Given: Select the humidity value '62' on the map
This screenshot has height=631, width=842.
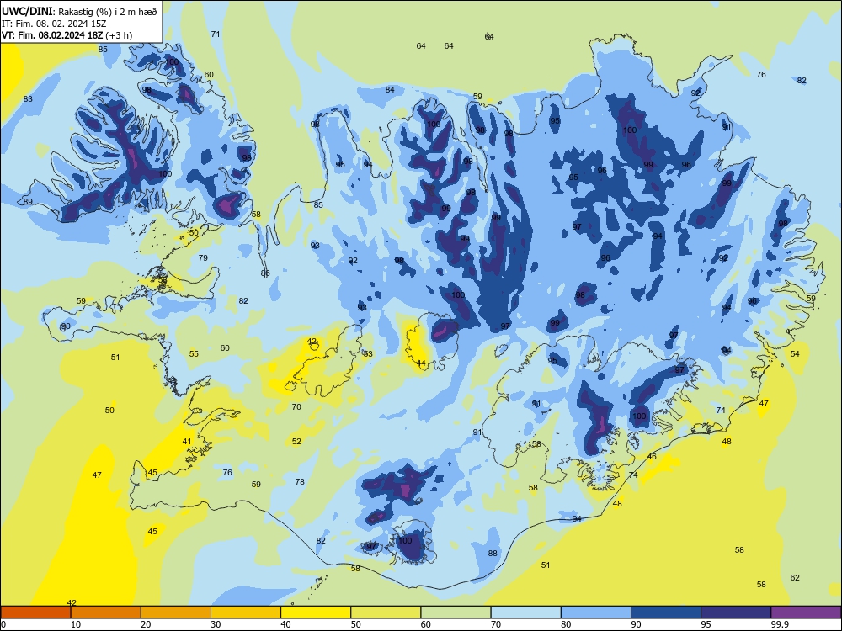Looking at the screenshot, I should (795, 577).
